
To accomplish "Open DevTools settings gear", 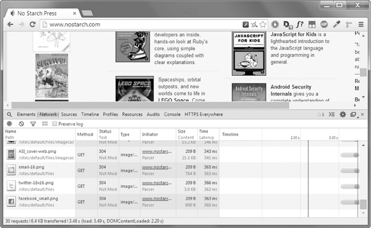I will tap(342, 115).
